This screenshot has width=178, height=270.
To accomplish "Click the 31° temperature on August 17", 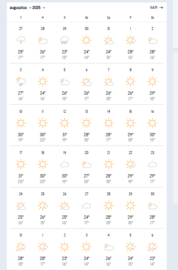I will pyautogui.click(x=21, y=176).
